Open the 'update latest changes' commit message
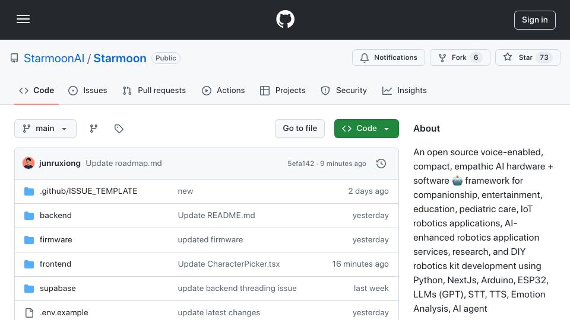The width and height of the screenshot is (570, 320). [219, 313]
